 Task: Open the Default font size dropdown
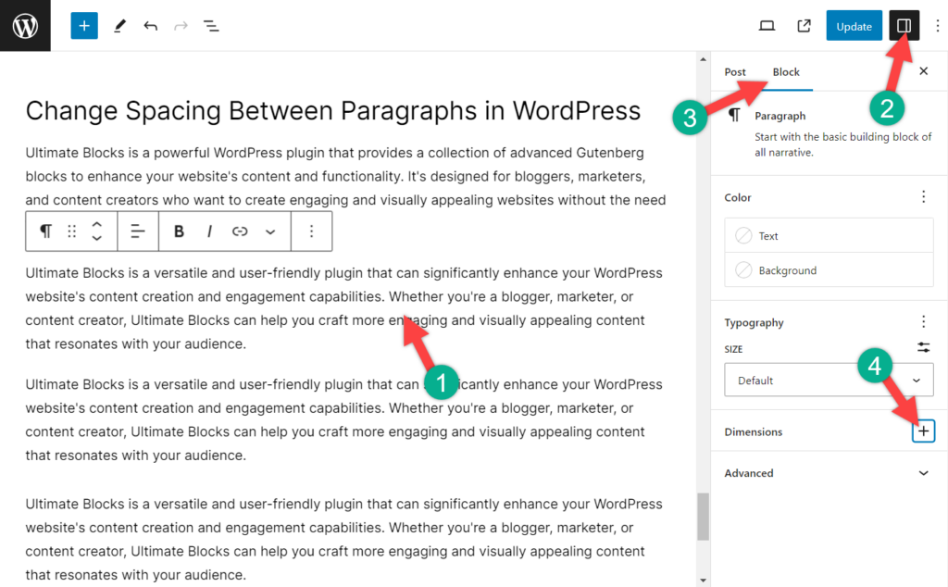pyautogui.click(x=829, y=380)
